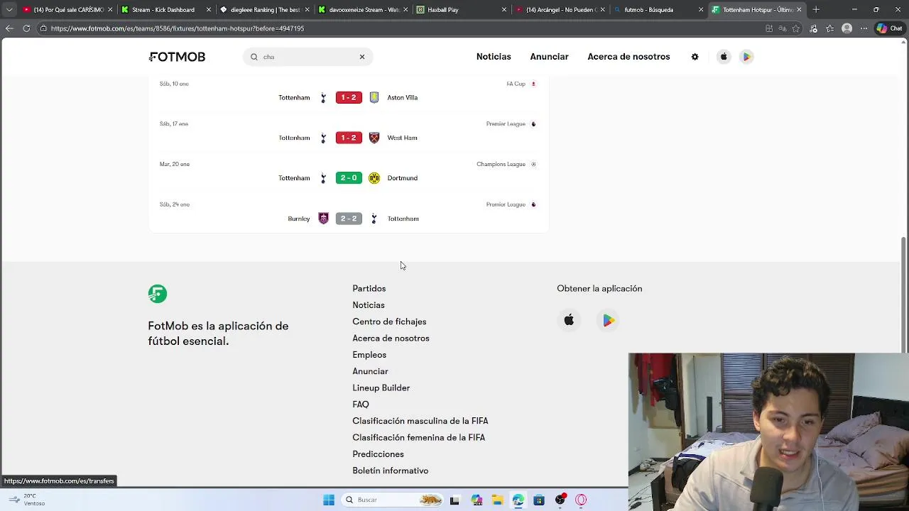Click Tottenham crest in Aston Villa match
This screenshot has height=511, width=909.
click(323, 98)
